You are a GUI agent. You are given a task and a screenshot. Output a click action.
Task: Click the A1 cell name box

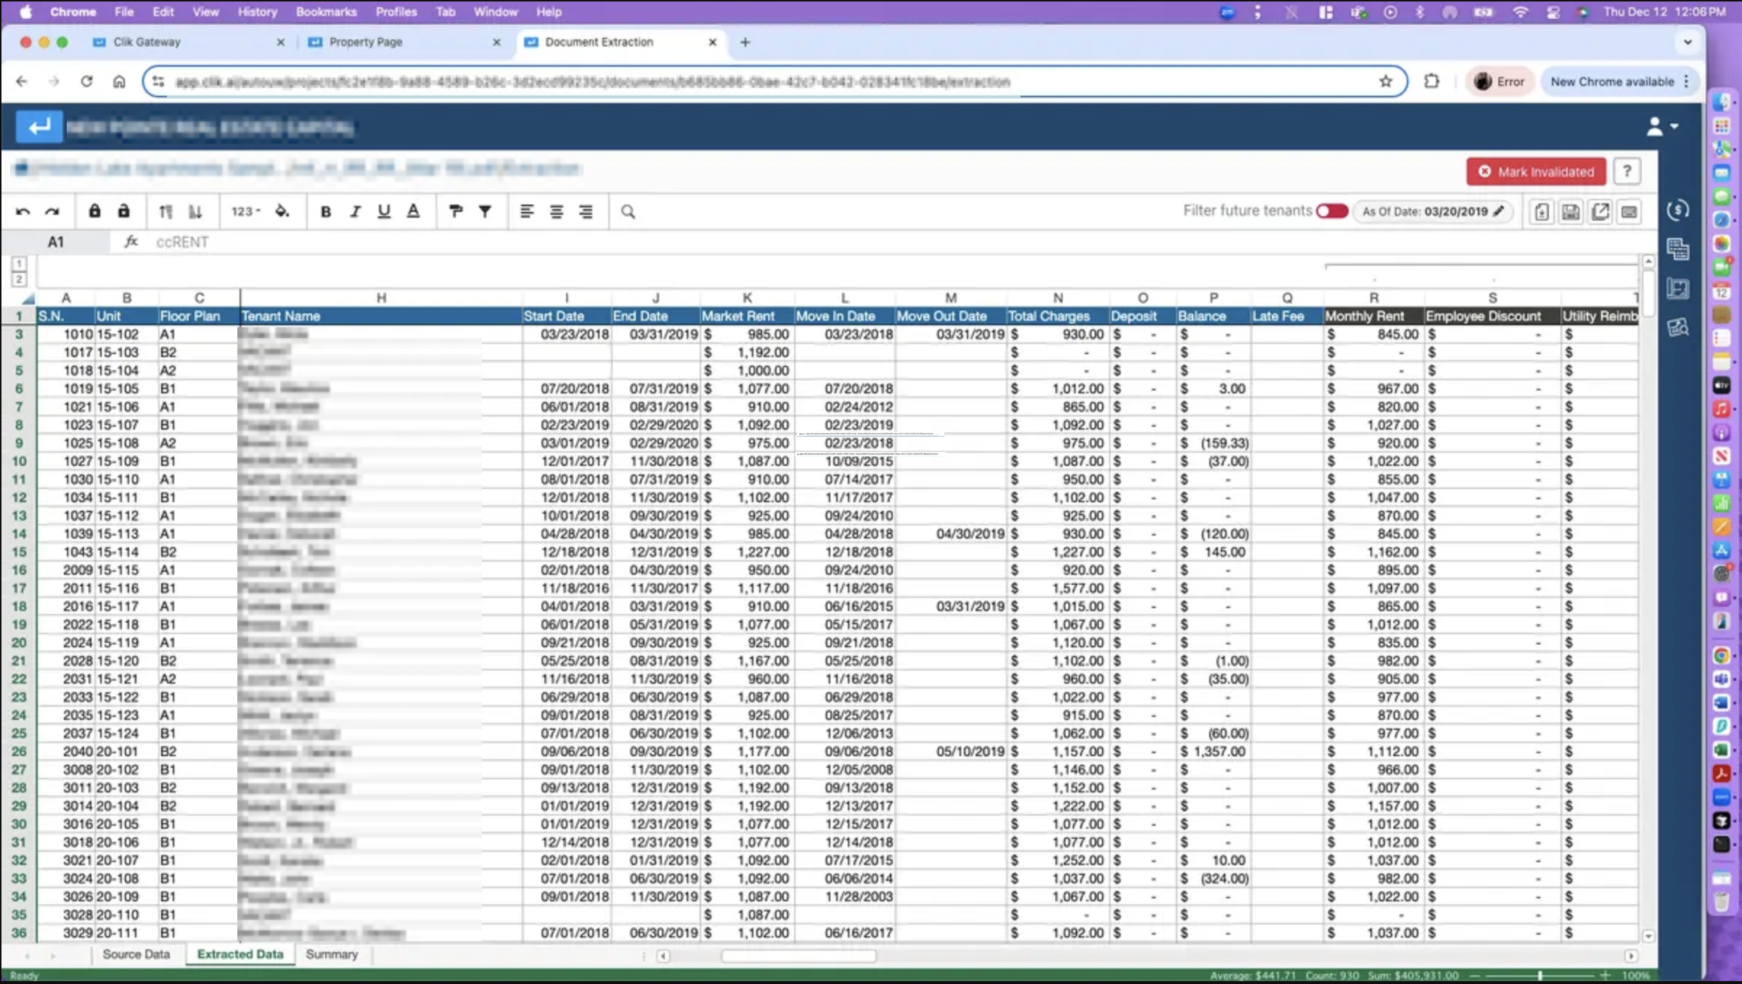click(x=56, y=242)
